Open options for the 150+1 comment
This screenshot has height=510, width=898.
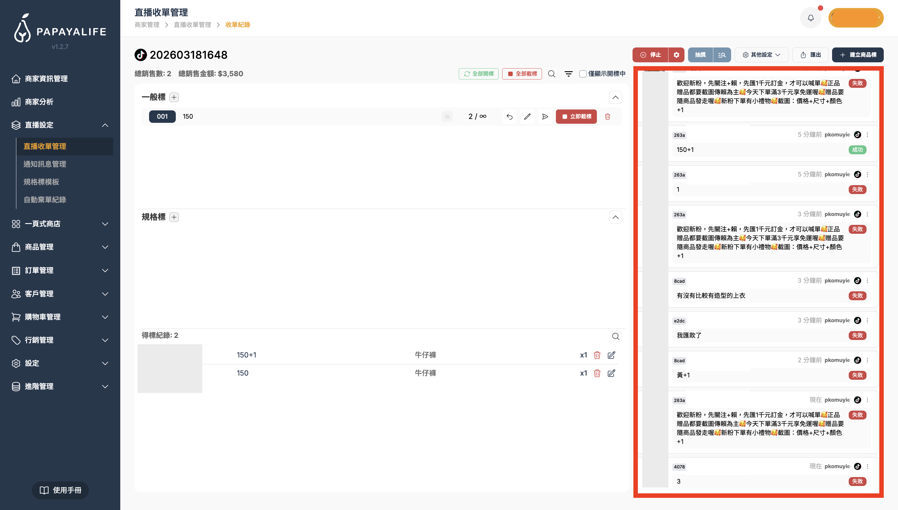coord(867,135)
